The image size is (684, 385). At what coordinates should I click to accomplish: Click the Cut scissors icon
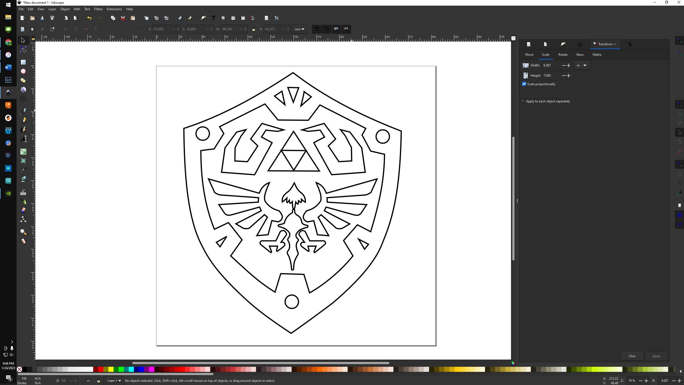pos(123,18)
